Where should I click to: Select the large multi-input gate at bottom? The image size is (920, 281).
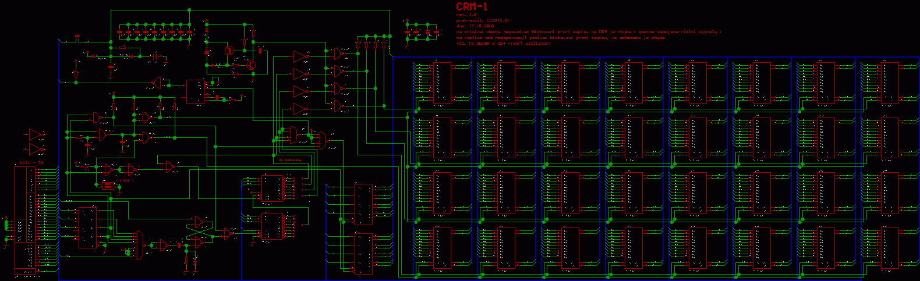[x=139, y=245]
